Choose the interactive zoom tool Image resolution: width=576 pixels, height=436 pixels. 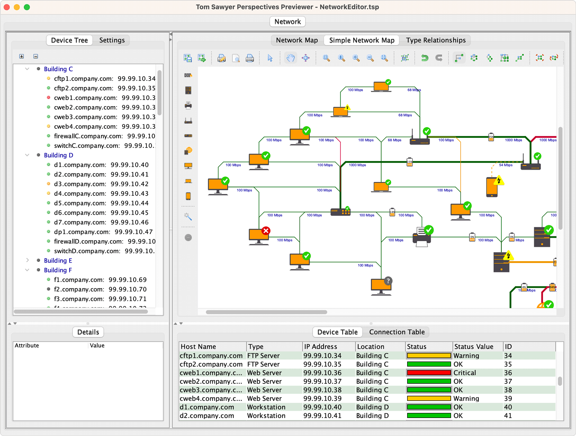[x=341, y=58]
